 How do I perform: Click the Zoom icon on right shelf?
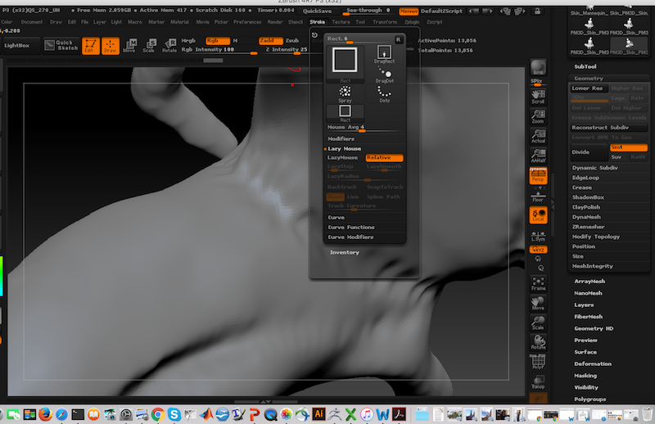(538, 116)
